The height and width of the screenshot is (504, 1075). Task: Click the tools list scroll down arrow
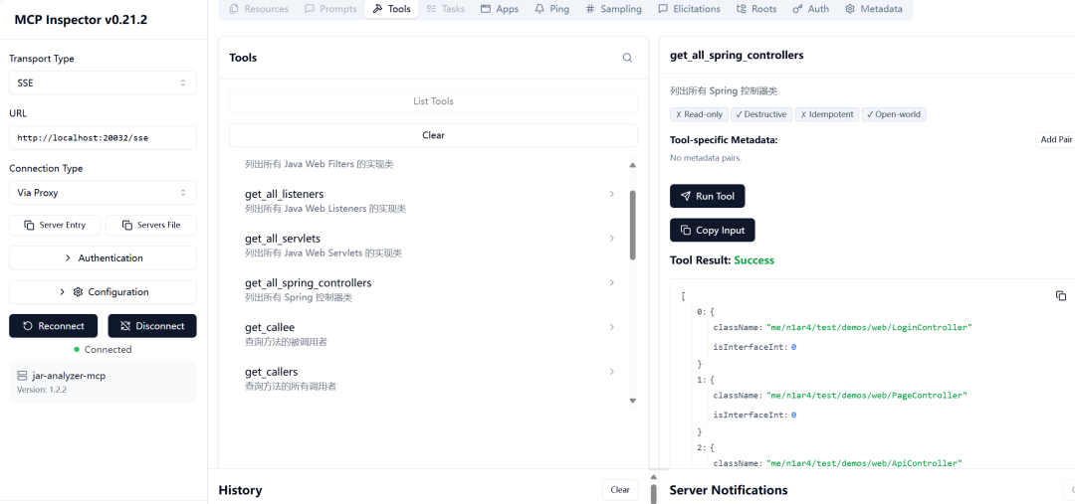pos(633,401)
